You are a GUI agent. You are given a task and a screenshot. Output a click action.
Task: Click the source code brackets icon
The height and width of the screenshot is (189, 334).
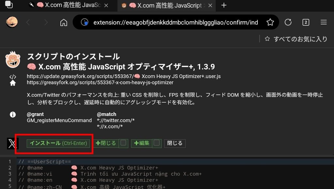pyautogui.click(x=13, y=76)
